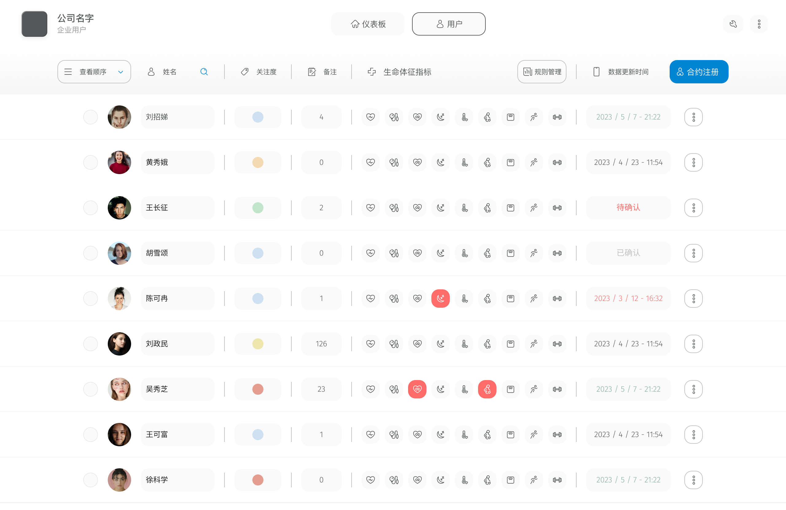
Task: Expand the 查看顺序 dropdown
Action: [x=94, y=72]
